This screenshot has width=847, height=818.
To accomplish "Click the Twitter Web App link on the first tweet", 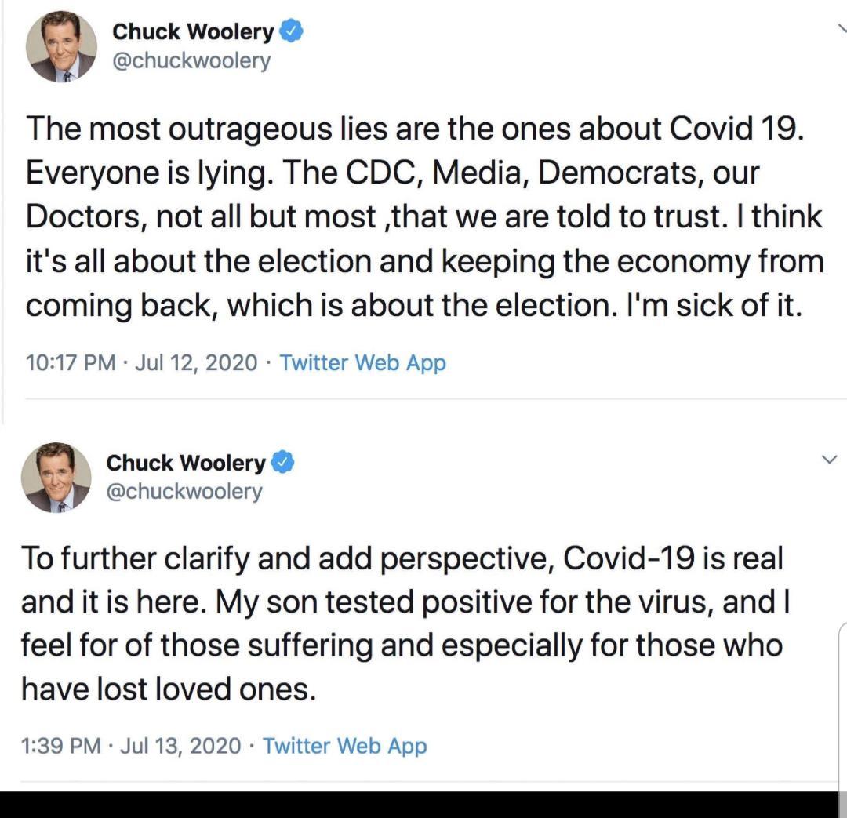I will click(361, 362).
